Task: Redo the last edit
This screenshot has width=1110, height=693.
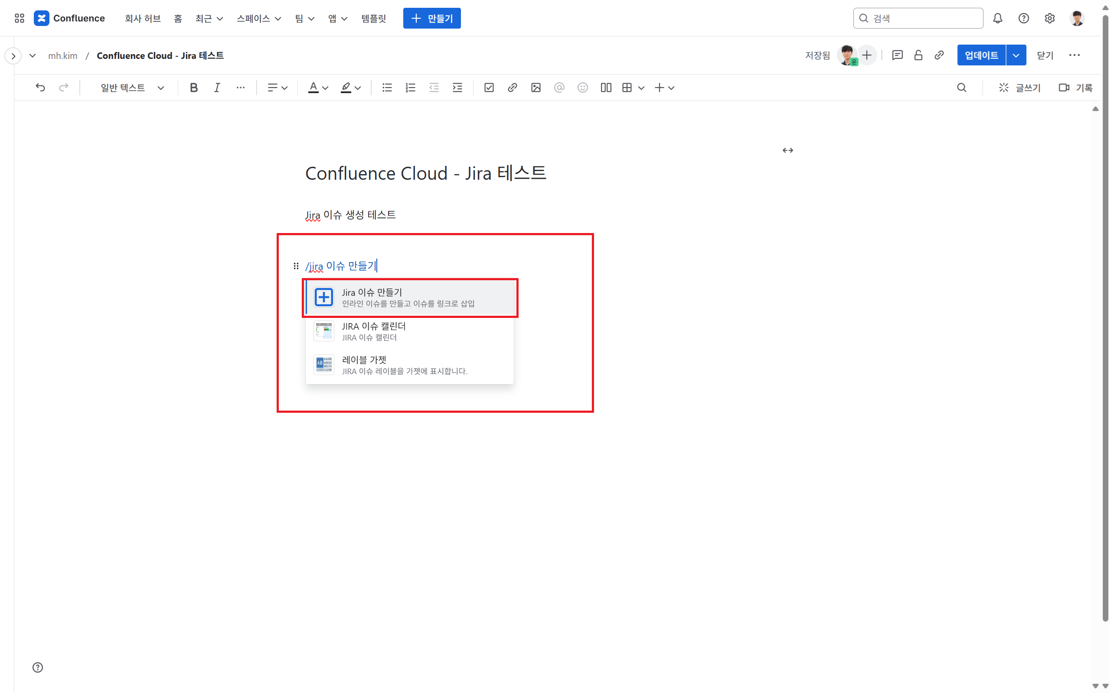Action: 64,87
